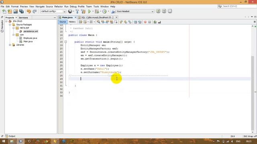This screenshot has width=257, height=144.
Task: Click Find Previous Occurrence icon
Action: pyautogui.click(x=103, y=22)
